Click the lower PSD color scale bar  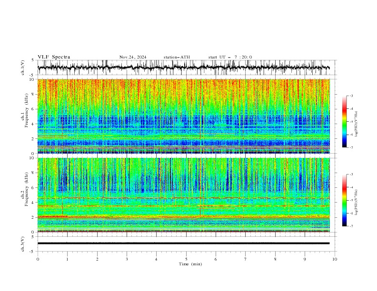pyautogui.click(x=344, y=200)
